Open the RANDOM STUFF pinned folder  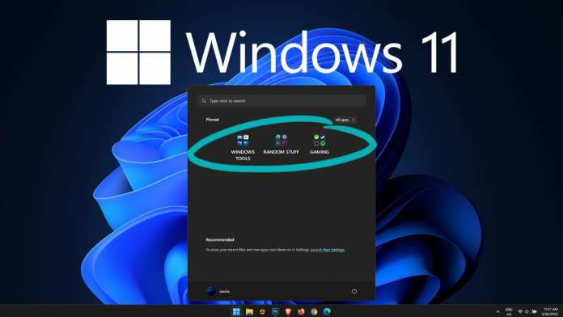(281, 144)
